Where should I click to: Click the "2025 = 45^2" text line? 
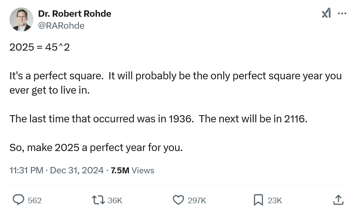39,47
